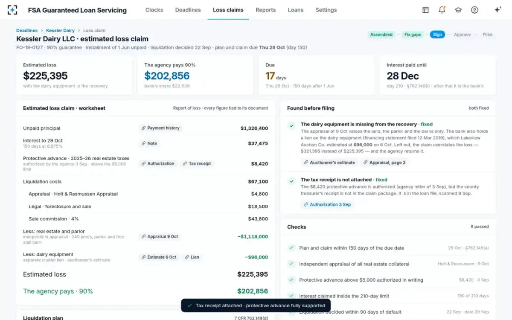The image size is (512, 320).
Task: Open the Appraisal 9 Oct chip
Action: coord(160,236)
